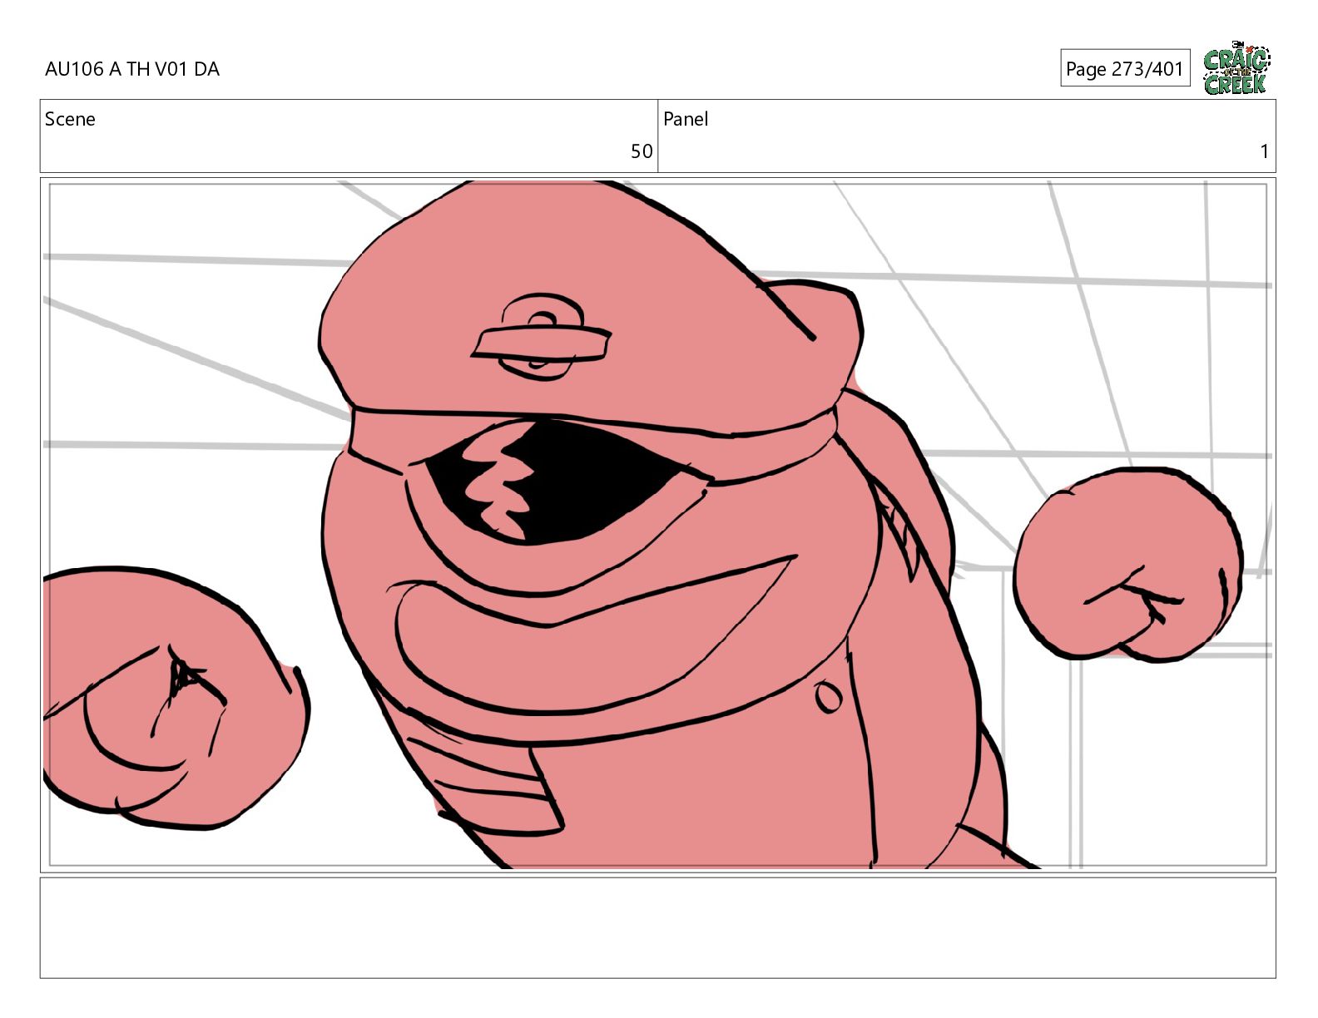Click the Craig of the Creek logo
Viewport: 1318px width, 1018px height.
tap(1236, 68)
